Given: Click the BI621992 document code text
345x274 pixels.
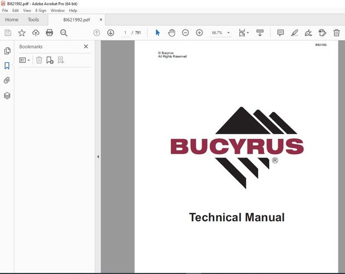Looking at the screenshot, I should tap(321, 45).
